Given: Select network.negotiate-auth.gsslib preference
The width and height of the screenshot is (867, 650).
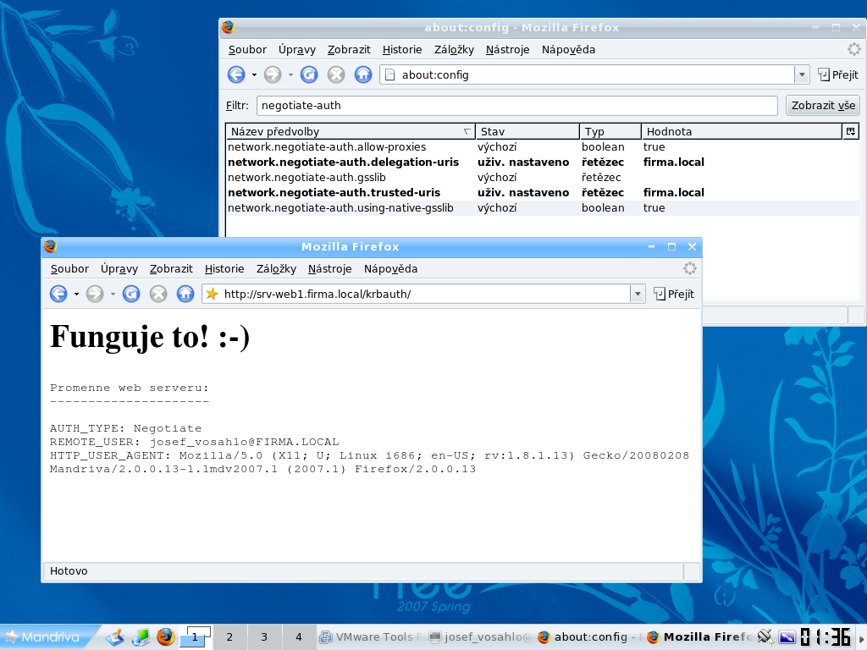Looking at the screenshot, I should [543, 178].
